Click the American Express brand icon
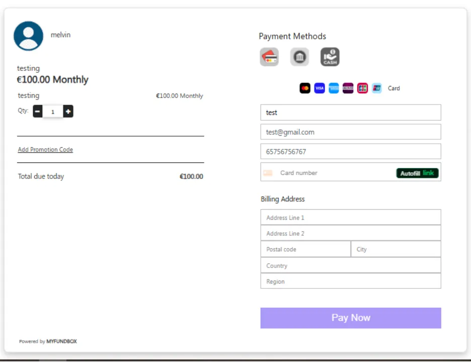This screenshot has width=471, height=362. click(x=334, y=88)
